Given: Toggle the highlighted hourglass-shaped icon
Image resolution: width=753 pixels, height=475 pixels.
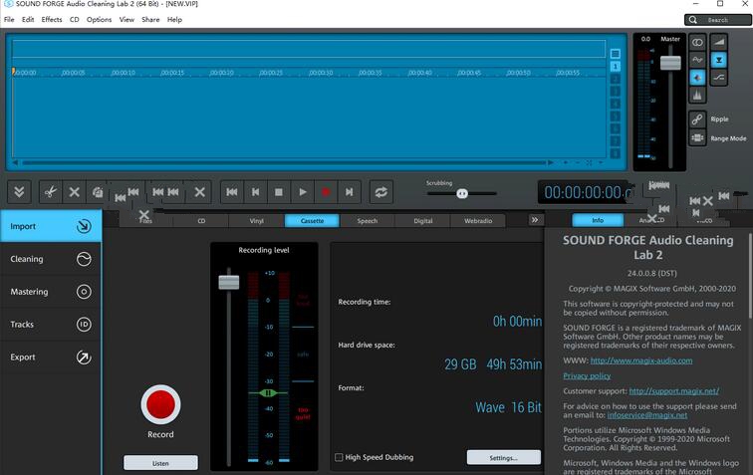Looking at the screenshot, I should tap(719, 60).
